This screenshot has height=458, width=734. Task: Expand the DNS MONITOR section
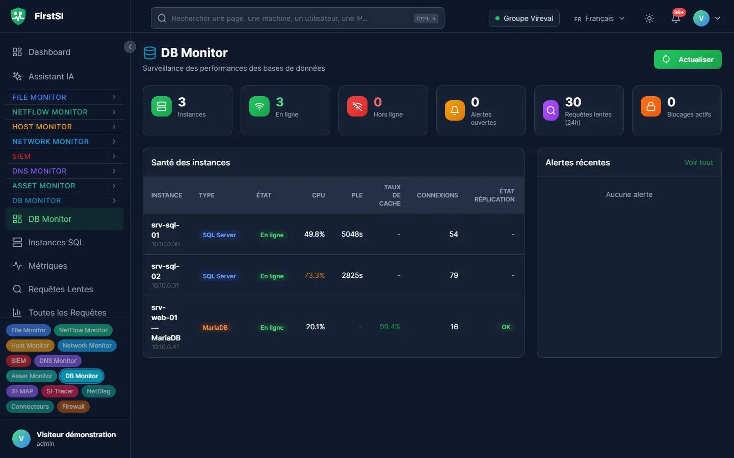pyautogui.click(x=65, y=171)
